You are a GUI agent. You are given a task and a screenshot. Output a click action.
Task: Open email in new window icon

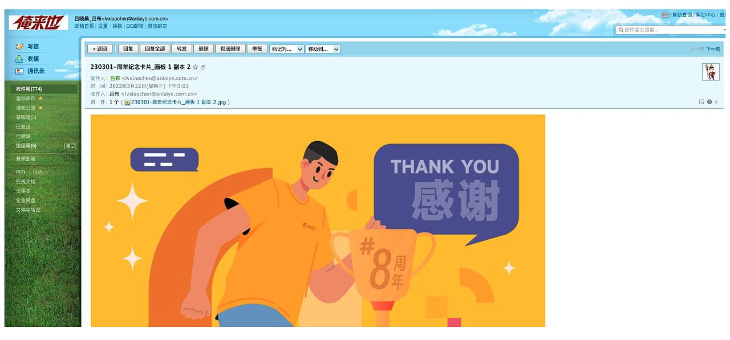[x=203, y=67]
